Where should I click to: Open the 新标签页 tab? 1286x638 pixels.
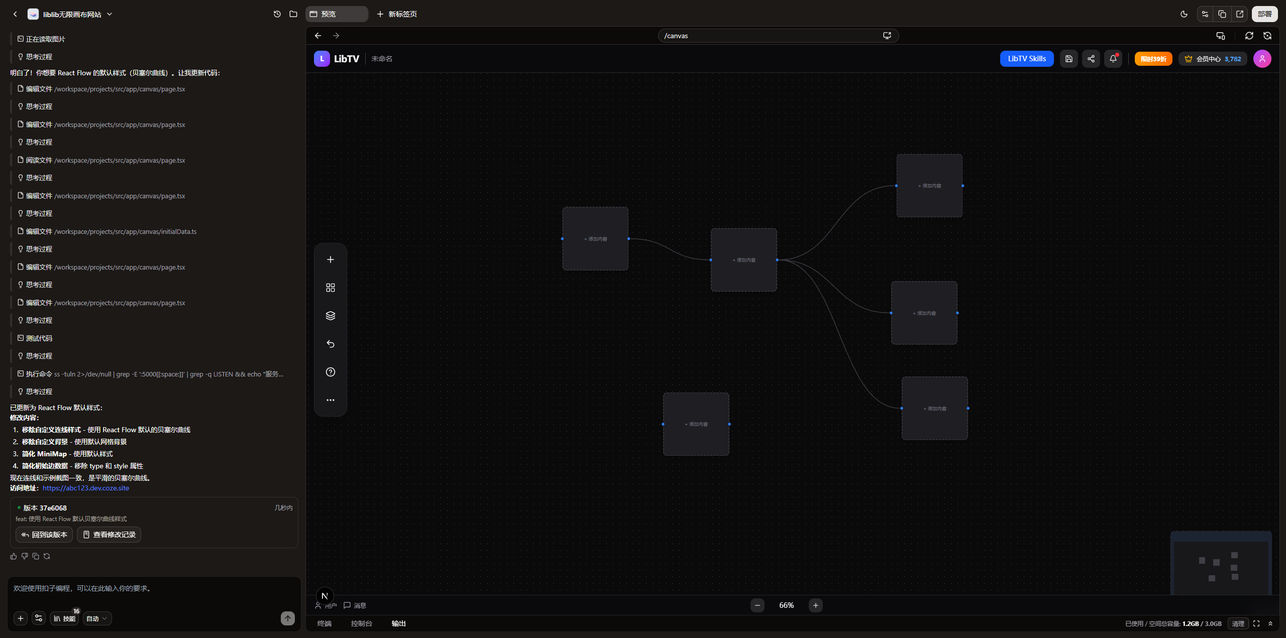tap(397, 14)
